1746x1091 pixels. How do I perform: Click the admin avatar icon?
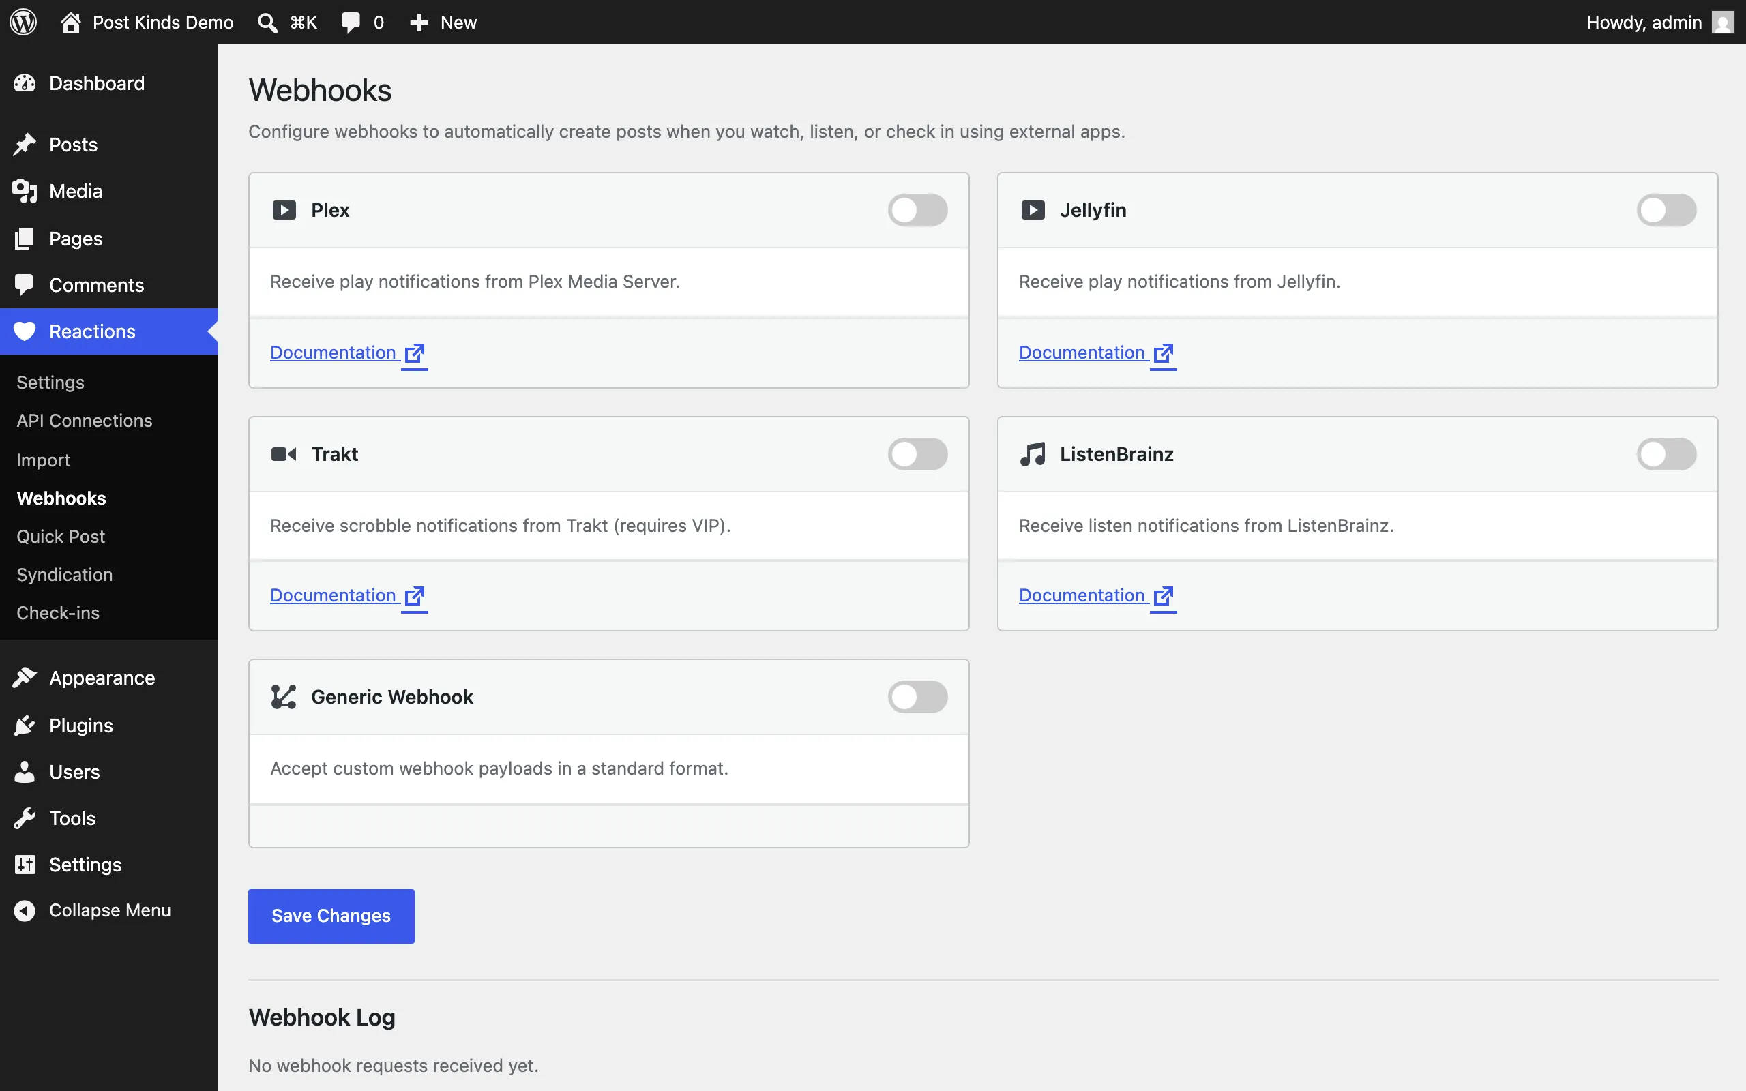click(1723, 23)
